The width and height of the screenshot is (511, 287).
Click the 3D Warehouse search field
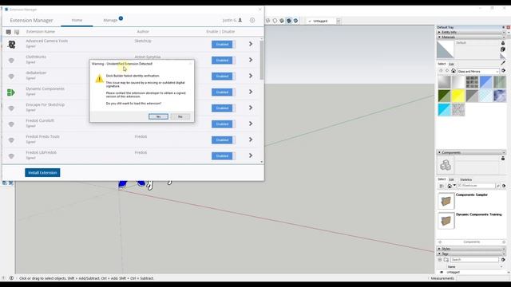(x=476, y=186)
